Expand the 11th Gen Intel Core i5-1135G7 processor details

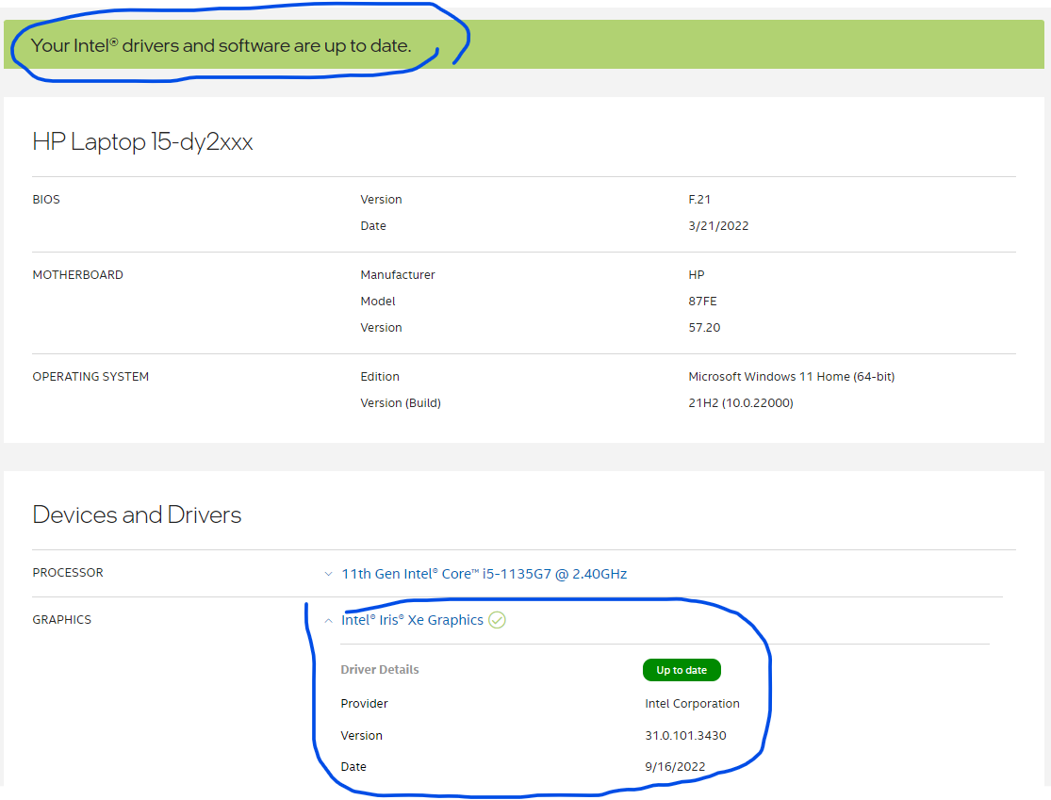328,573
